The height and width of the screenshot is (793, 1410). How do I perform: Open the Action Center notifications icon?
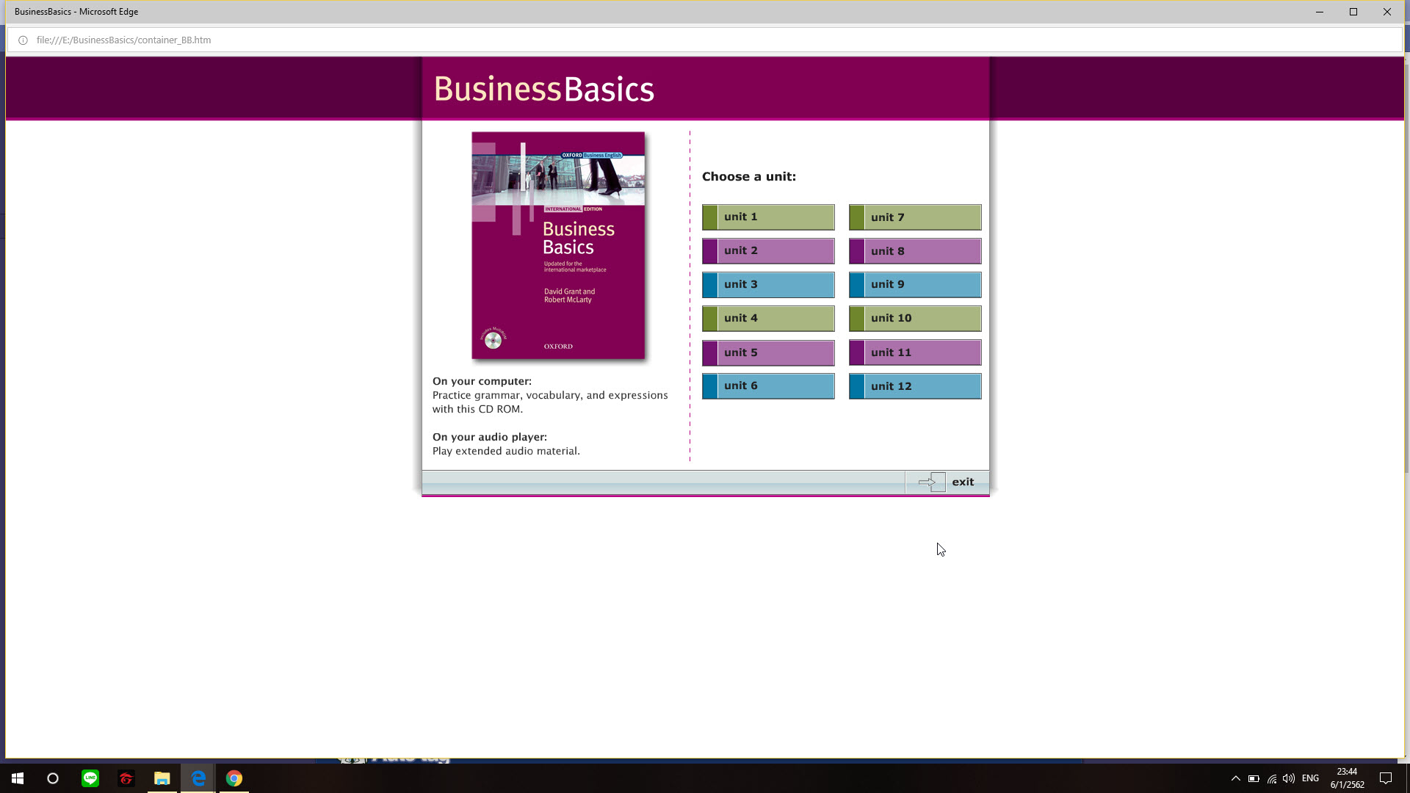1386,778
